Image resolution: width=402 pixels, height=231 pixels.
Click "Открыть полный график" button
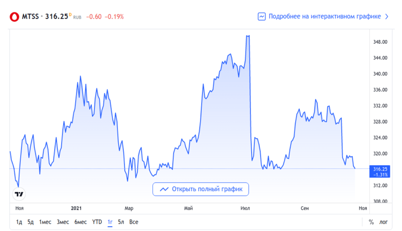point(201,189)
